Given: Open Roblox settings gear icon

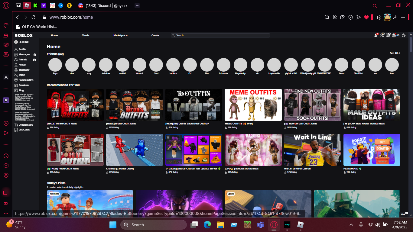Looking at the screenshot, I should tap(404, 35).
